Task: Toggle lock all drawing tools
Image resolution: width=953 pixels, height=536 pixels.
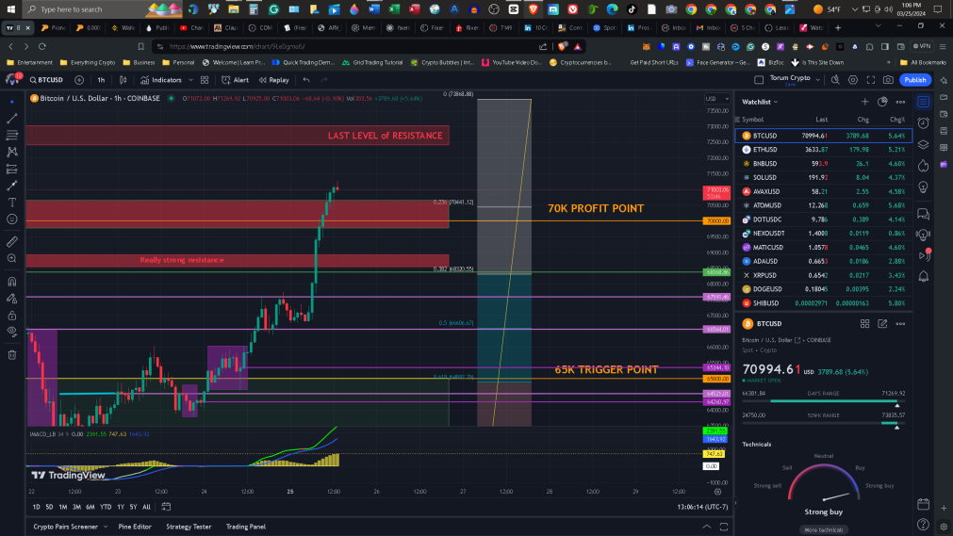Action: [12, 316]
